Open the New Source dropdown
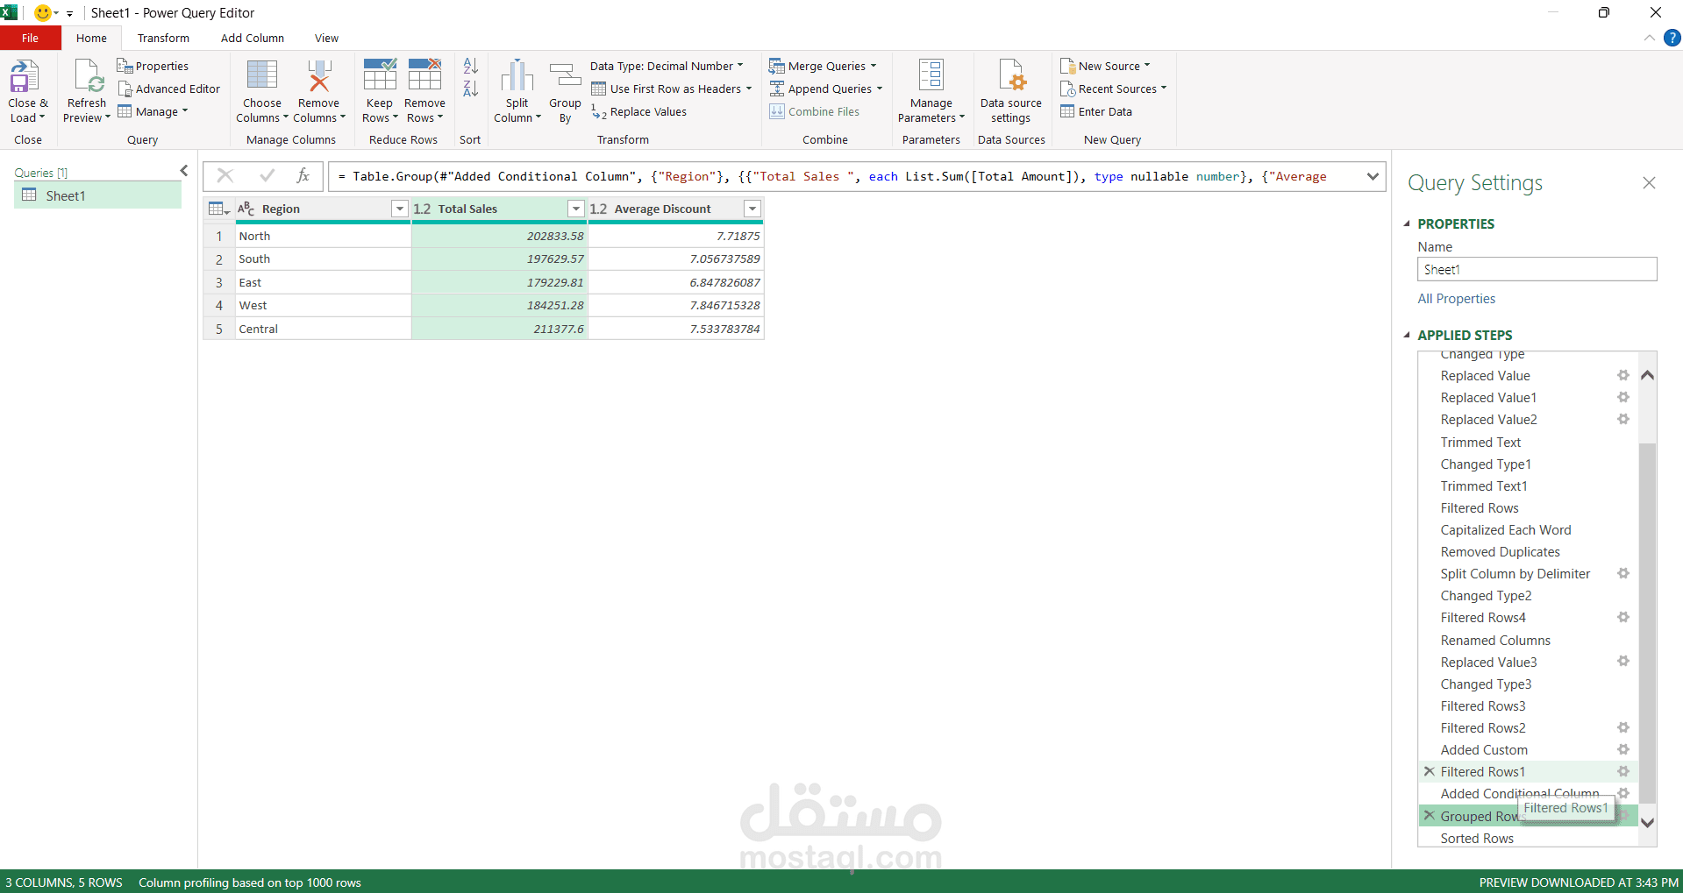The height and width of the screenshot is (893, 1683). pyautogui.click(x=1105, y=66)
